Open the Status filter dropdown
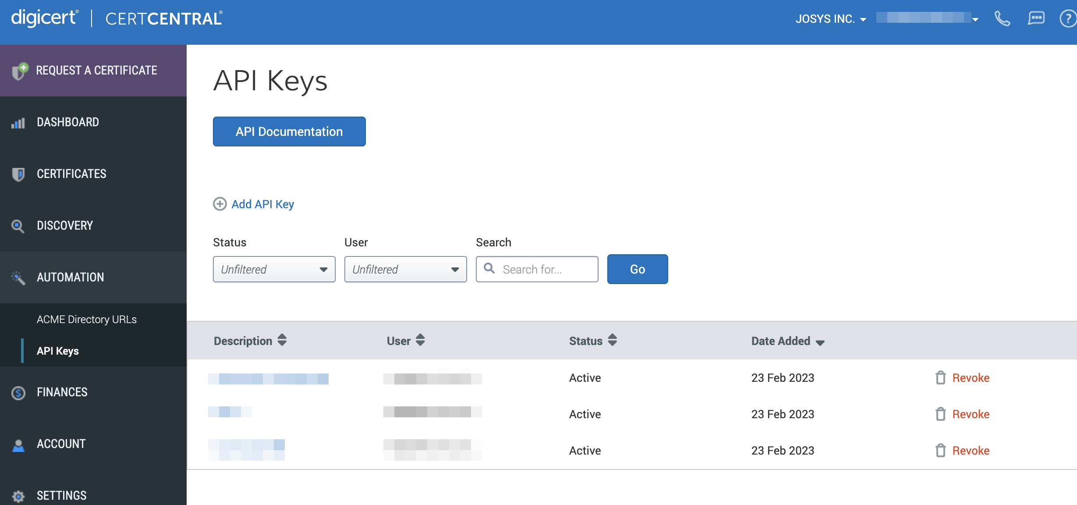This screenshot has width=1077, height=505. (274, 269)
